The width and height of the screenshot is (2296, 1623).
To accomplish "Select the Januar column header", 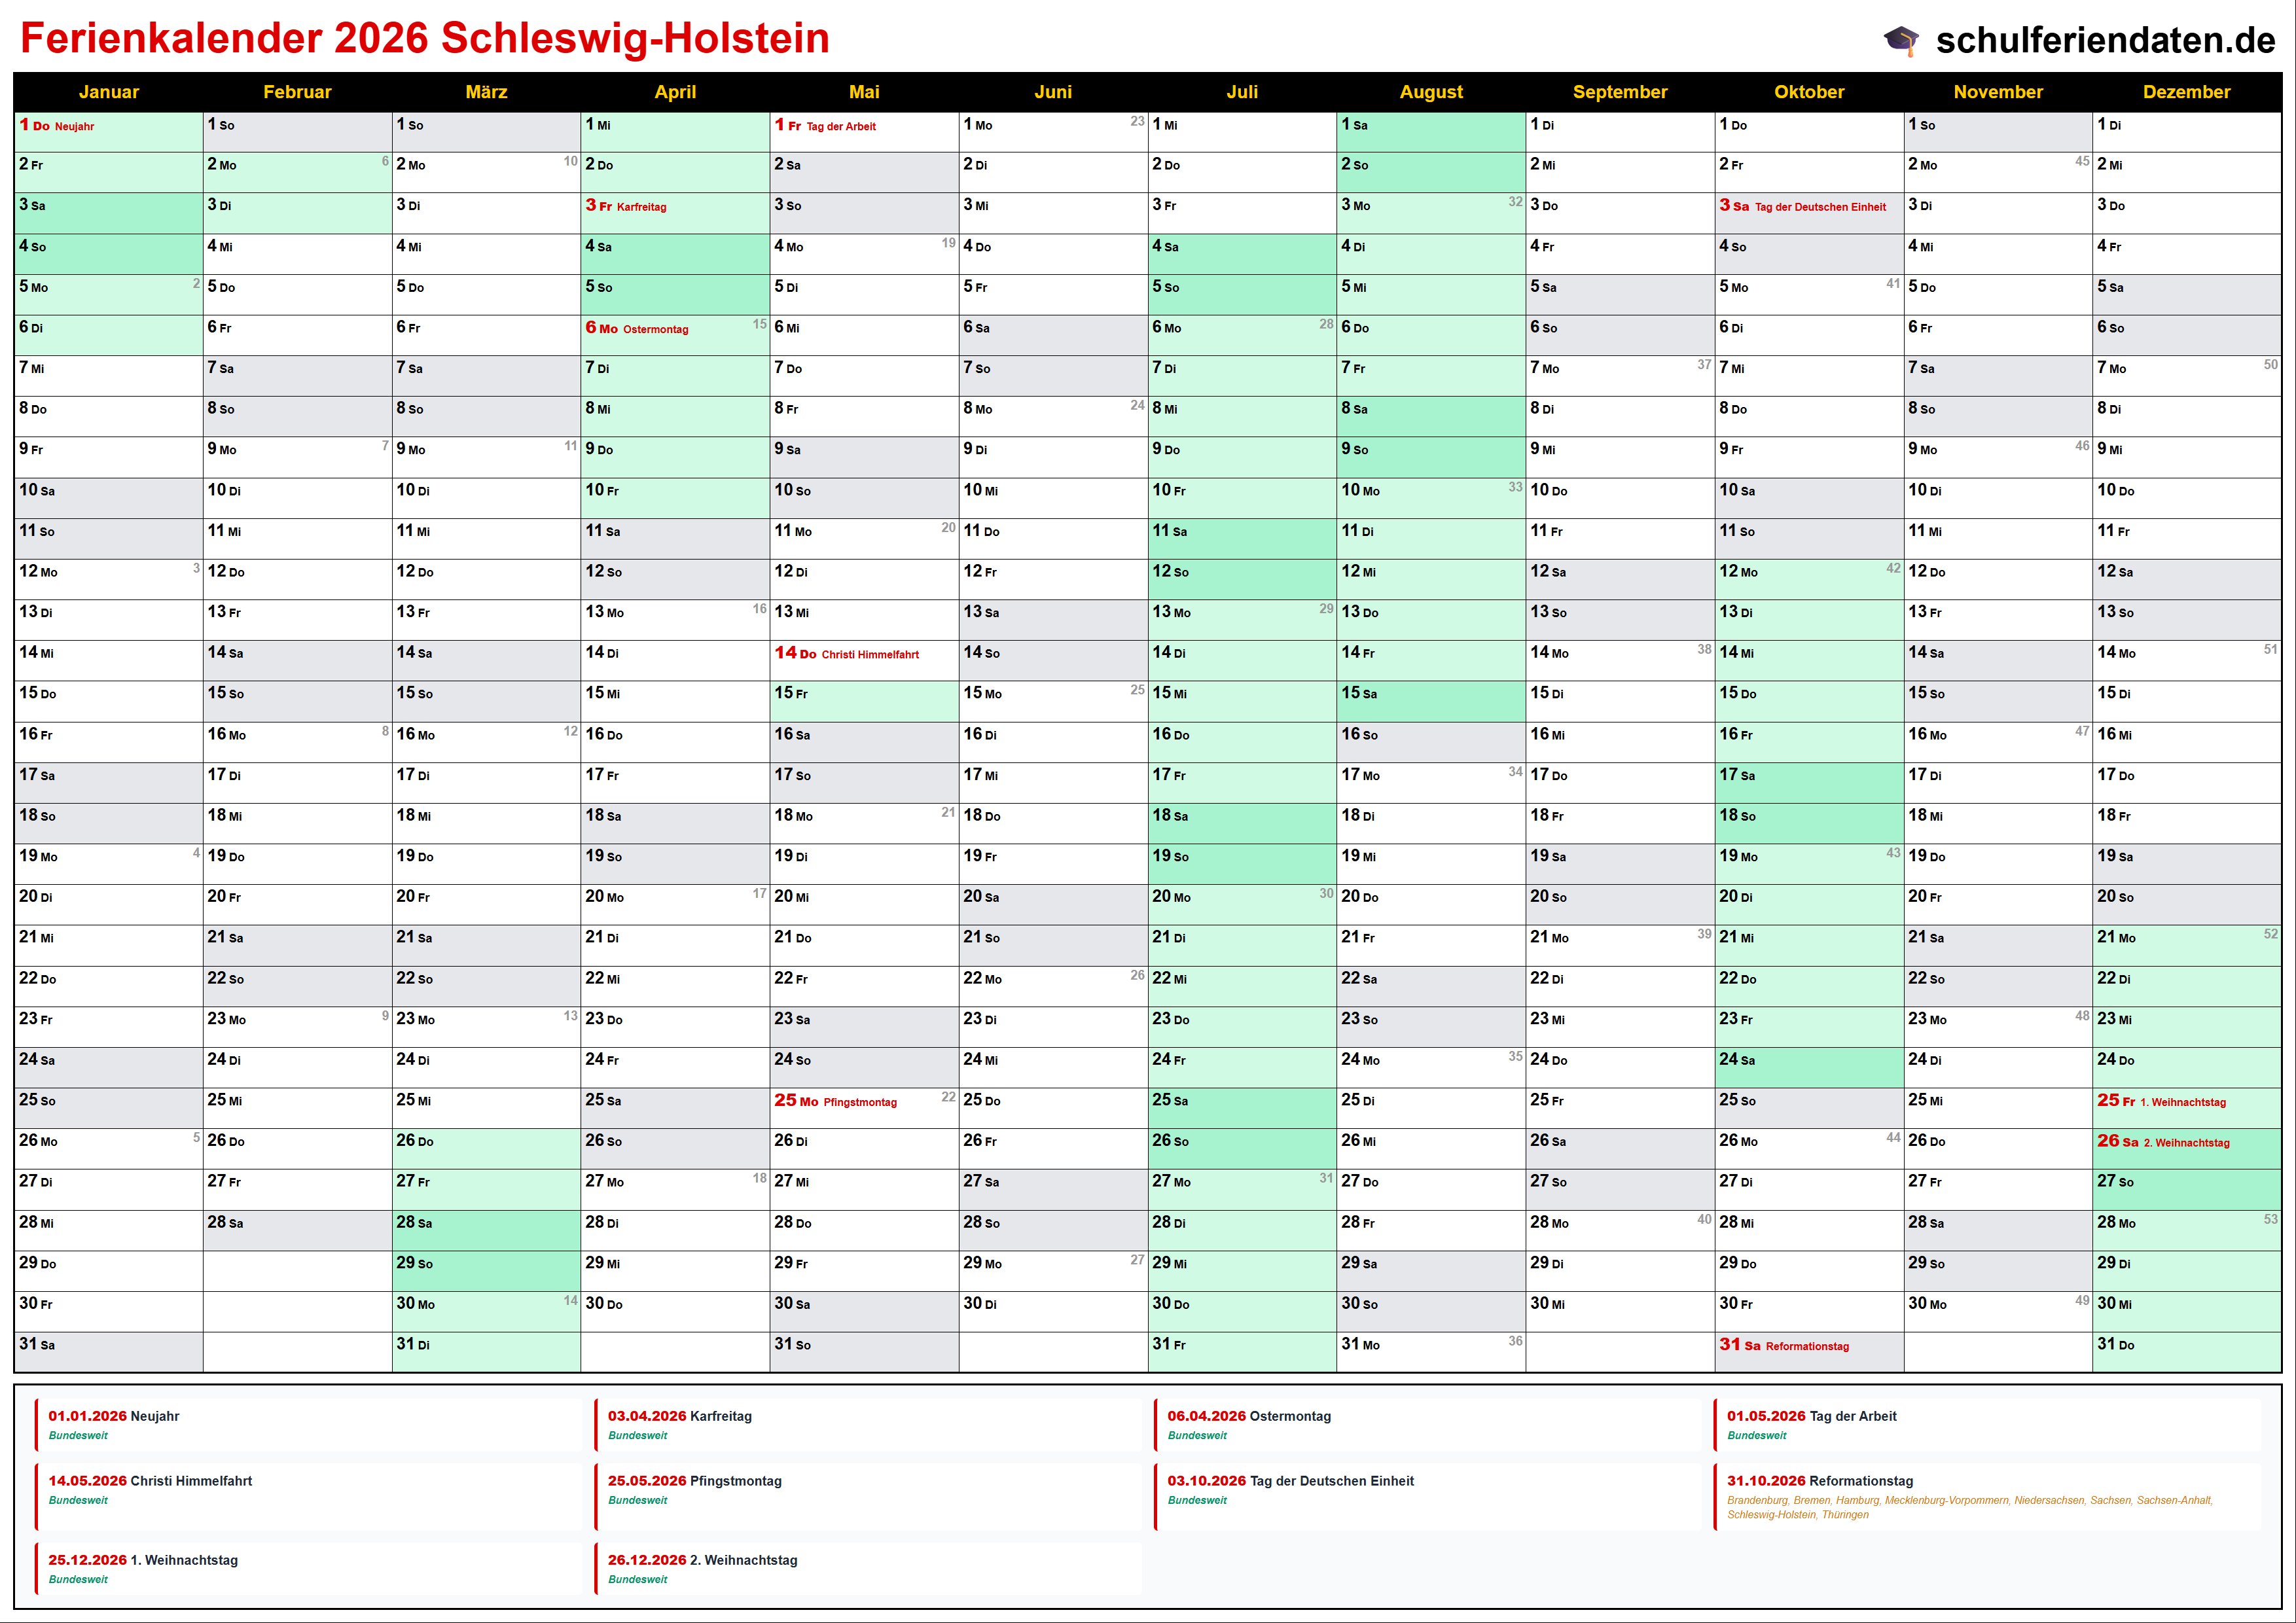I will coord(108,92).
